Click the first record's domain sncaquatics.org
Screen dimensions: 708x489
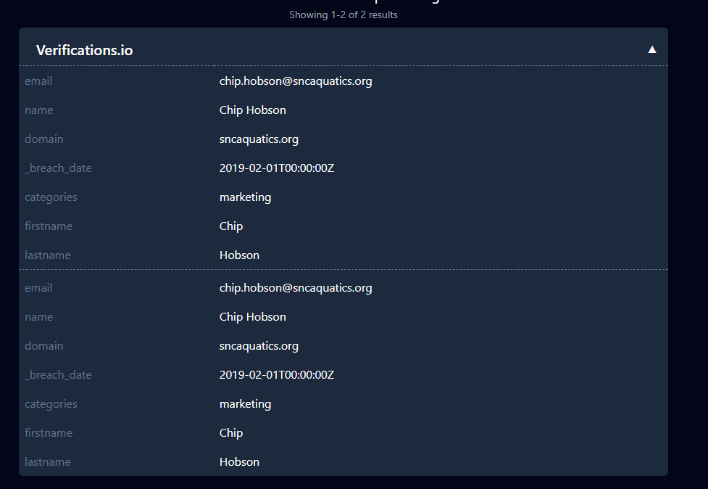(x=259, y=139)
